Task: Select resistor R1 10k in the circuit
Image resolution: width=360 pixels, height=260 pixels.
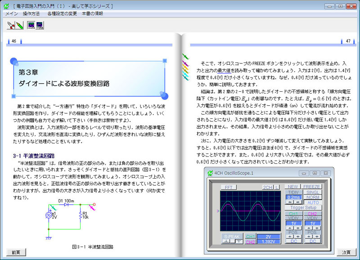Action: point(81,215)
